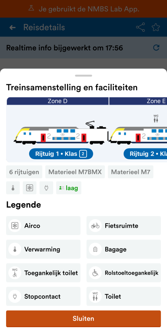Screen dimensions: 167x333
Task: Tap the Materieel M7BMX chip
Action: point(75,172)
